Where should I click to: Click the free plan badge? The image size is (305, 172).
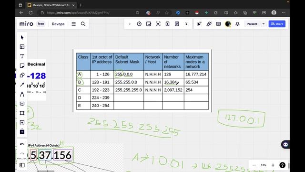tap(41, 24)
